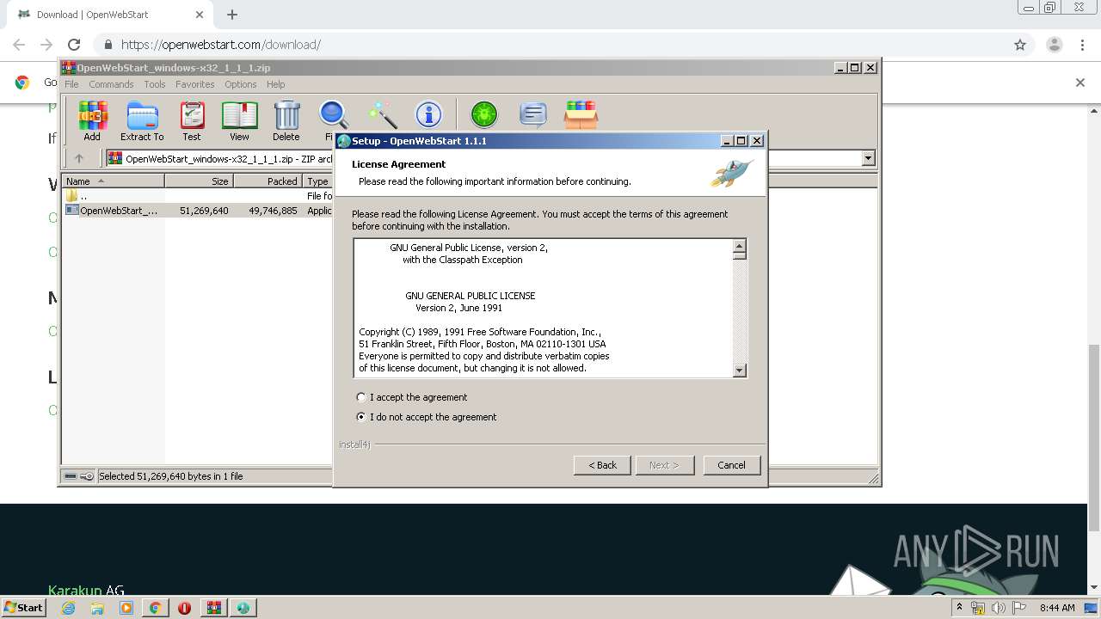Select I do not accept the agreement
The width and height of the screenshot is (1101, 619).
tap(426, 417)
